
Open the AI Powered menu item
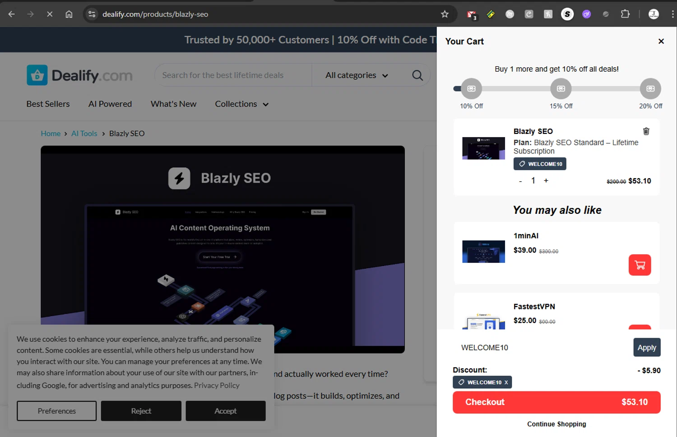[110, 104]
